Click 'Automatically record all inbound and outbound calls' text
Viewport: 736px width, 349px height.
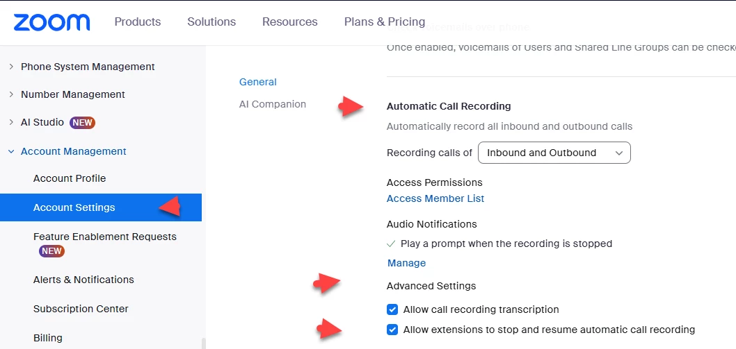509,126
